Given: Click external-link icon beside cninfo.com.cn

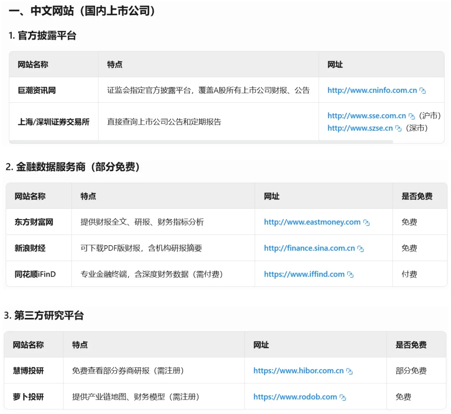Looking at the screenshot, I should (x=422, y=91).
